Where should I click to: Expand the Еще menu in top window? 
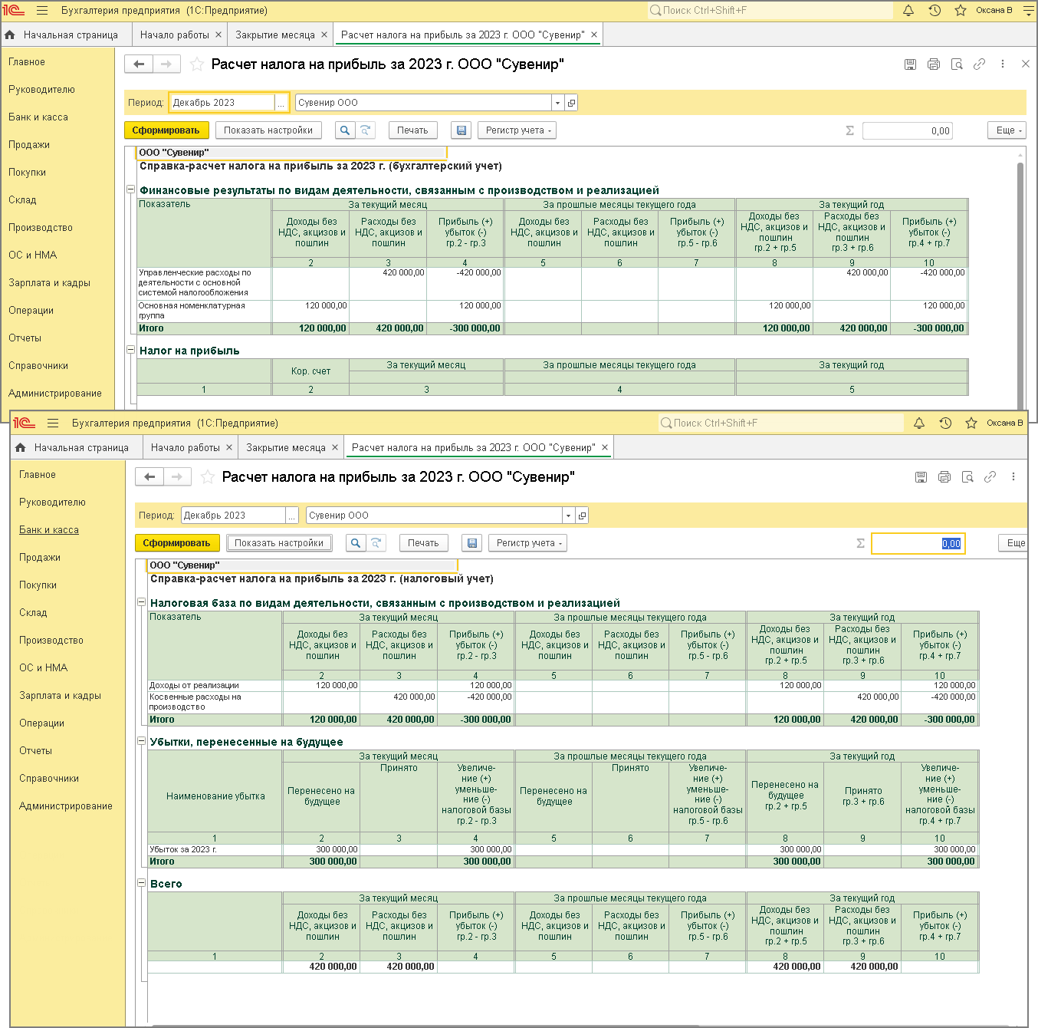coord(1007,130)
